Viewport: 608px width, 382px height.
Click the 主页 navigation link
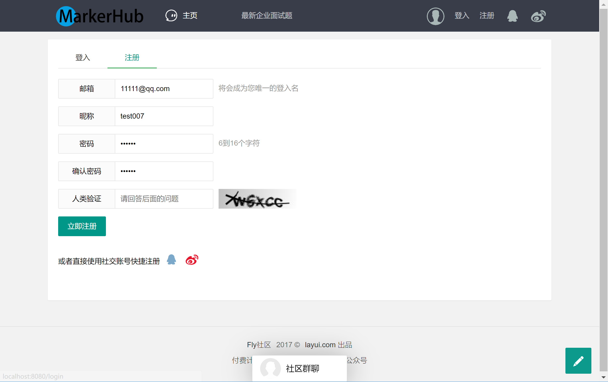(190, 16)
